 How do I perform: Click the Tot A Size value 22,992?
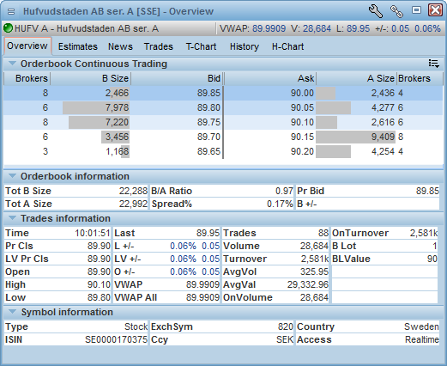coord(133,204)
